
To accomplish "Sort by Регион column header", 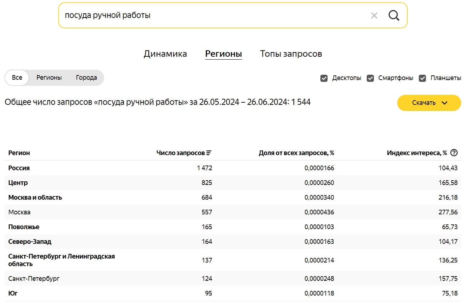I will pyautogui.click(x=19, y=153).
